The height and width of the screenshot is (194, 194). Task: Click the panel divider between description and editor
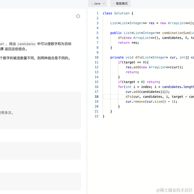pos(87,98)
